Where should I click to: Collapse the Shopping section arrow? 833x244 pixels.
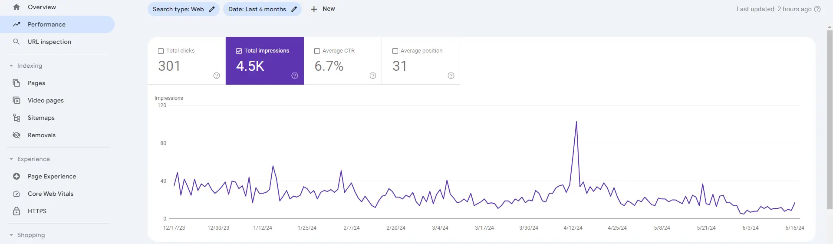(x=11, y=235)
